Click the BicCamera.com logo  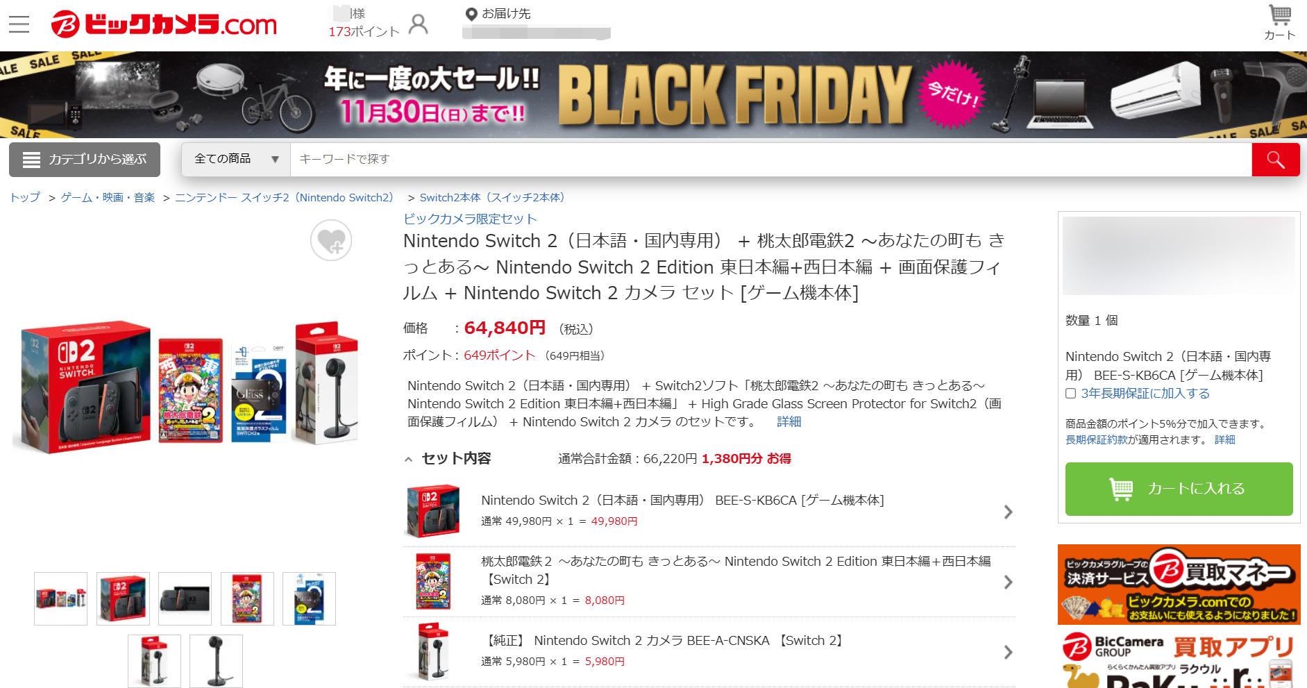tap(164, 24)
